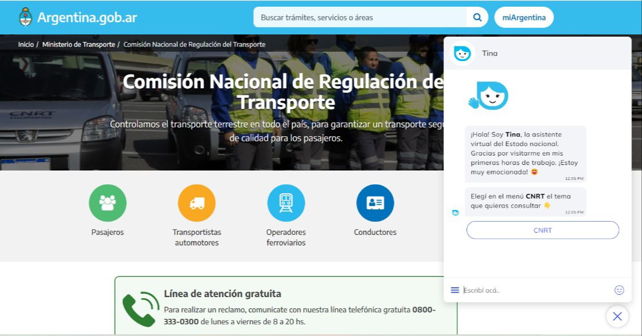Click the Conductores text label

tap(375, 232)
